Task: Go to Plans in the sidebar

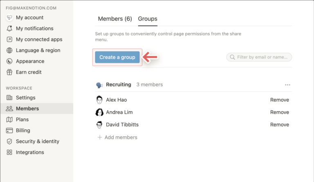Action: (22, 120)
